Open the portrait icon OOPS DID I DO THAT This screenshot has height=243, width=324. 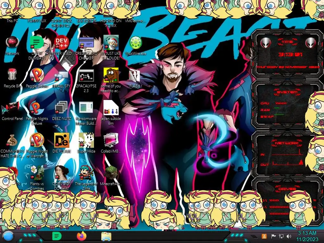(x=62, y=173)
